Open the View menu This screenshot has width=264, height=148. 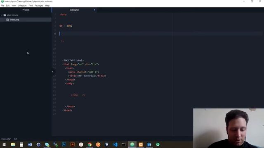(14, 5)
